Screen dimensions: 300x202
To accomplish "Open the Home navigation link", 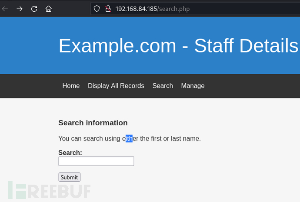I will tap(71, 86).
